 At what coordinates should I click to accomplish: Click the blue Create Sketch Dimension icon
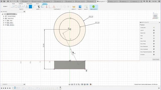pos(30,7)
